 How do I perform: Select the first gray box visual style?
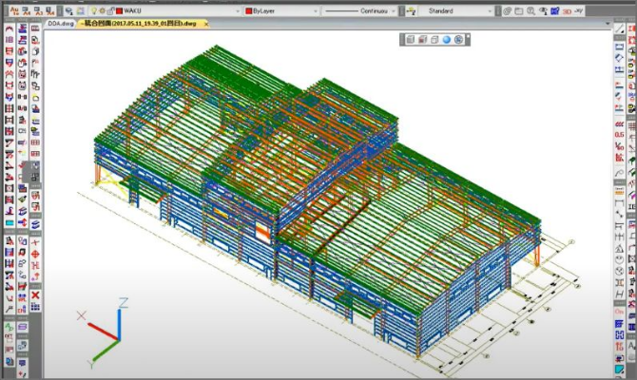point(411,39)
